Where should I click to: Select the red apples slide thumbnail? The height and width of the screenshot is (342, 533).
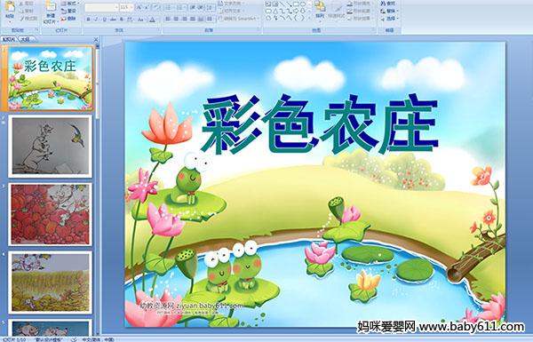coord(51,214)
